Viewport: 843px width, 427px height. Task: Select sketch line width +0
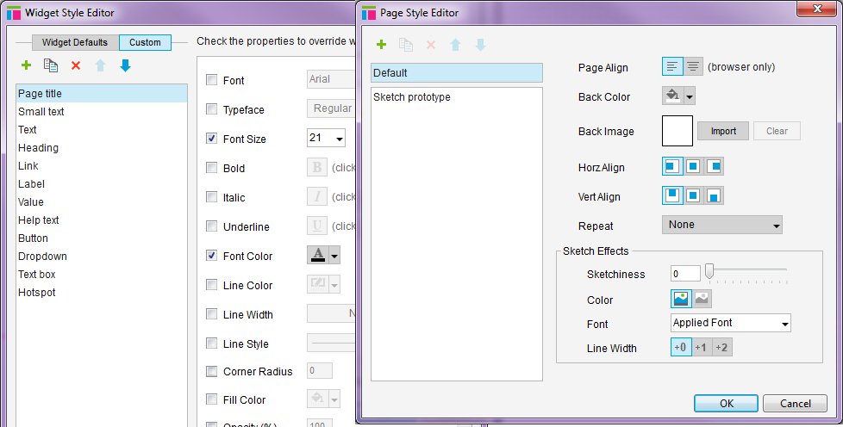tap(681, 348)
